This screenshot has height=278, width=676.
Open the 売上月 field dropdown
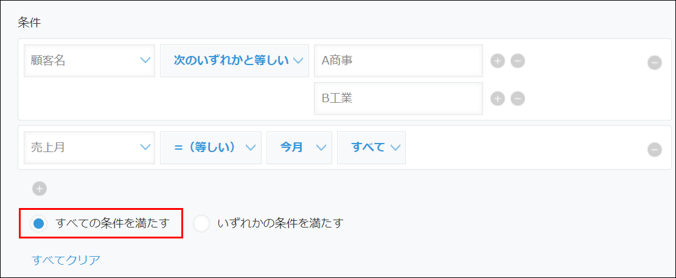(89, 147)
